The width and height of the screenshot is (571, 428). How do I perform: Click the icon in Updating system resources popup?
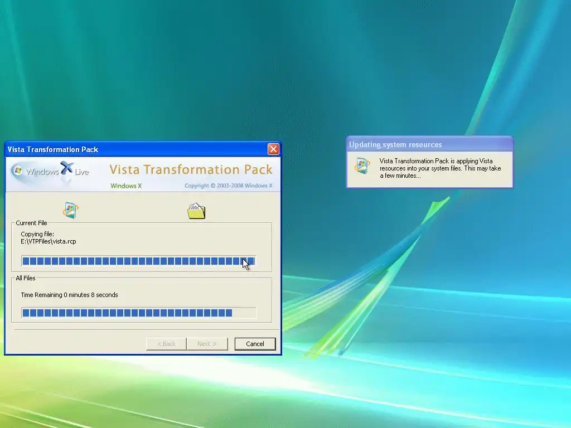point(362,166)
